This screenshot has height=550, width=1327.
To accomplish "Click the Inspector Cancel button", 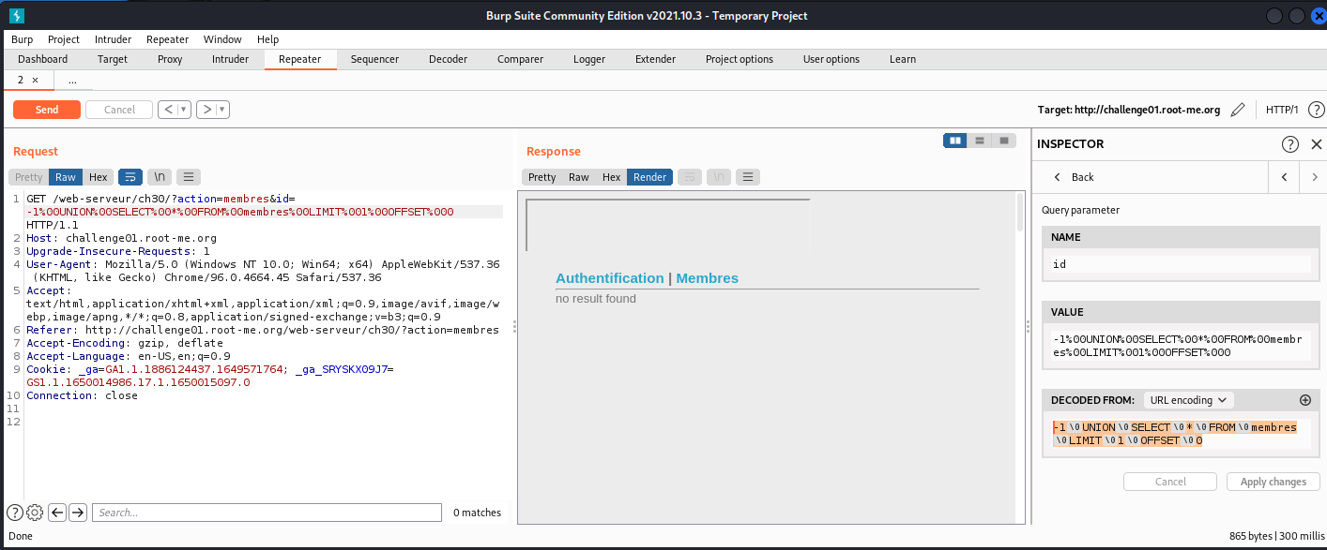I will tap(1170, 482).
